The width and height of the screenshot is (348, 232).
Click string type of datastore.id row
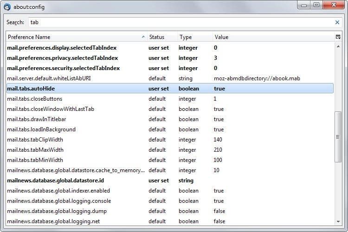pyautogui.click(x=186, y=180)
